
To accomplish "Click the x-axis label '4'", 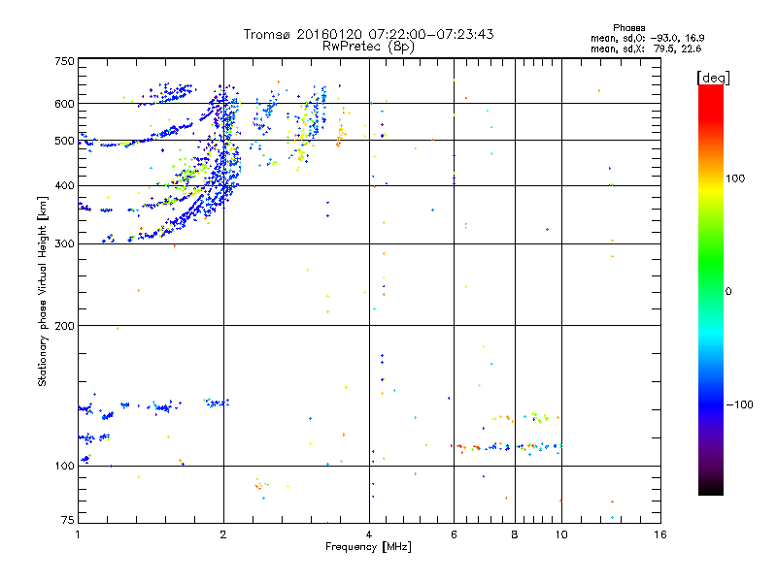I will pos(369,534).
